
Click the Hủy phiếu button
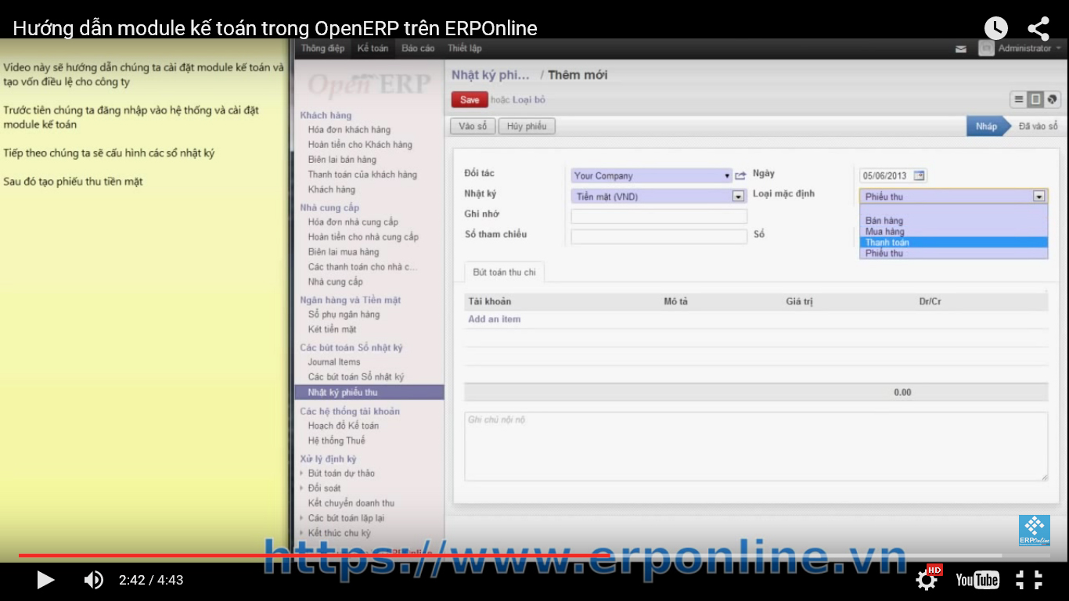point(527,126)
